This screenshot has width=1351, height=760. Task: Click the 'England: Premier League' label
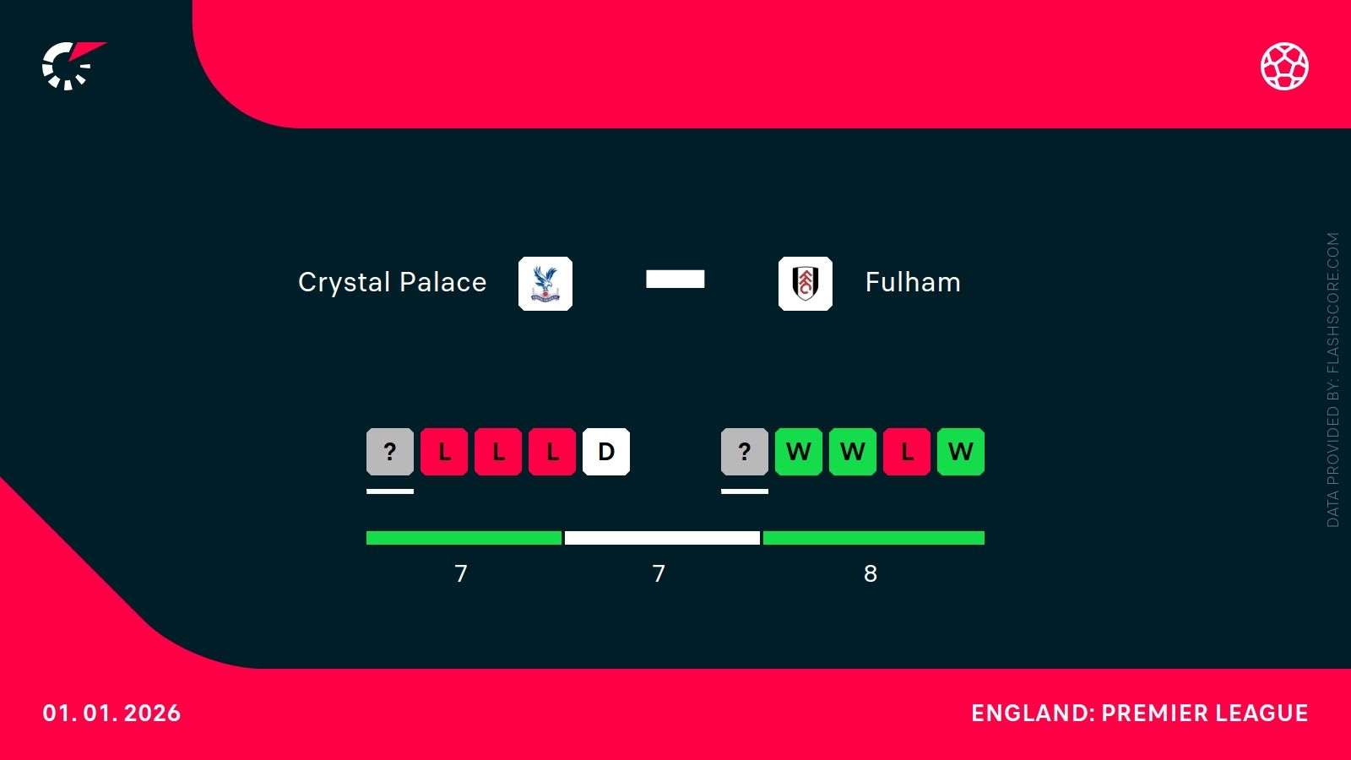click(1139, 714)
